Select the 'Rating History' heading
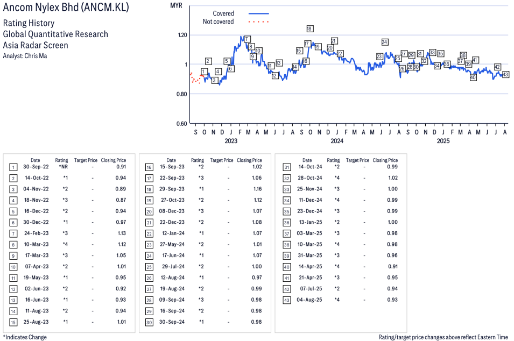 [x=29, y=23]
